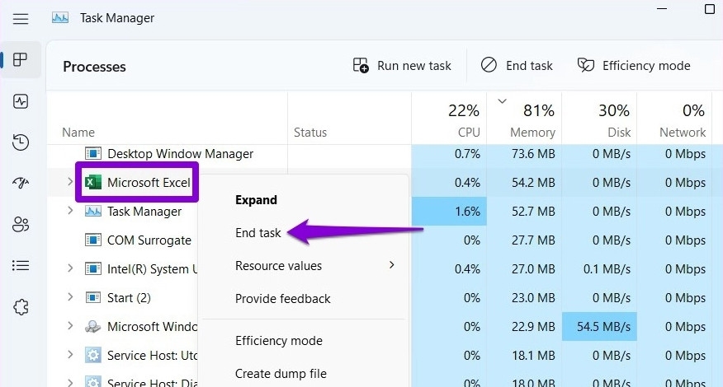The width and height of the screenshot is (723, 387).
Task: Click the Start (2) process icon
Action: point(93,298)
